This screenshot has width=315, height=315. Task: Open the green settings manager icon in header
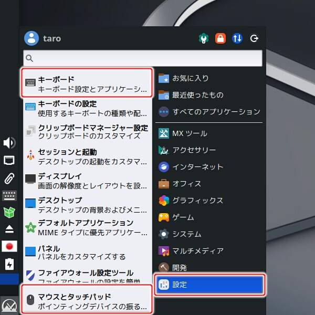pyautogui.click(x=204, y=38)
